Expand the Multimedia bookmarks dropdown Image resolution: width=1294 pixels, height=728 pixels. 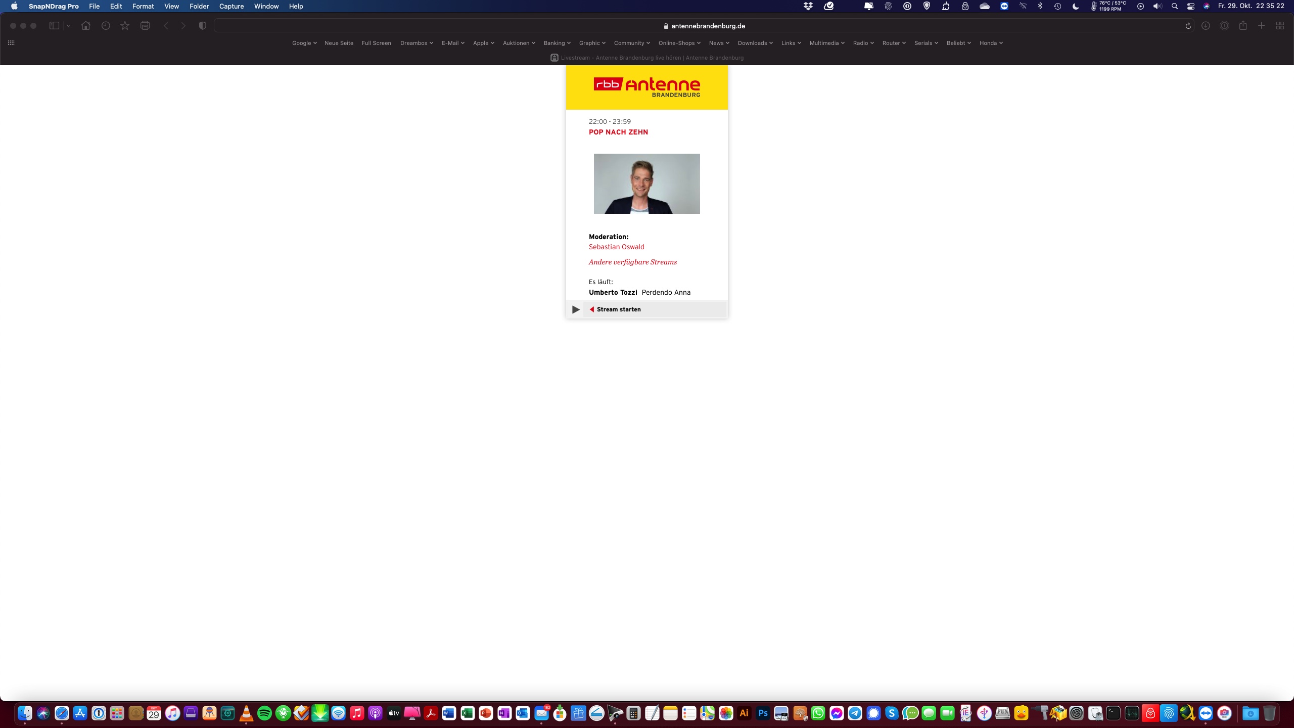pos(826,43)
